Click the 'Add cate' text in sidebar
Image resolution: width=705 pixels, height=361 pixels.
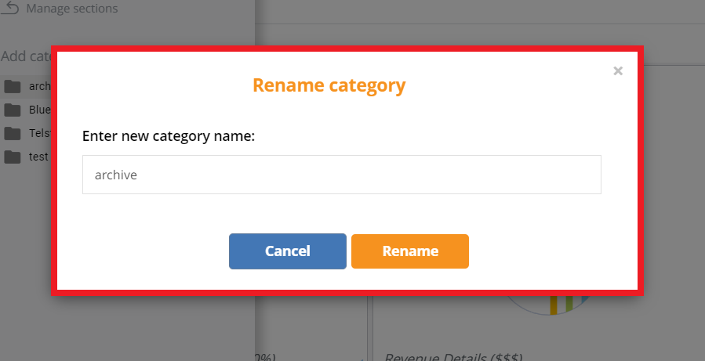pos(26,56)
